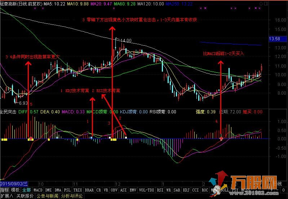Switch to the ASI indicator
Image resolution: width=288 pixels, height=199 pixels.
pyautogui.click(x=123, y=190)
